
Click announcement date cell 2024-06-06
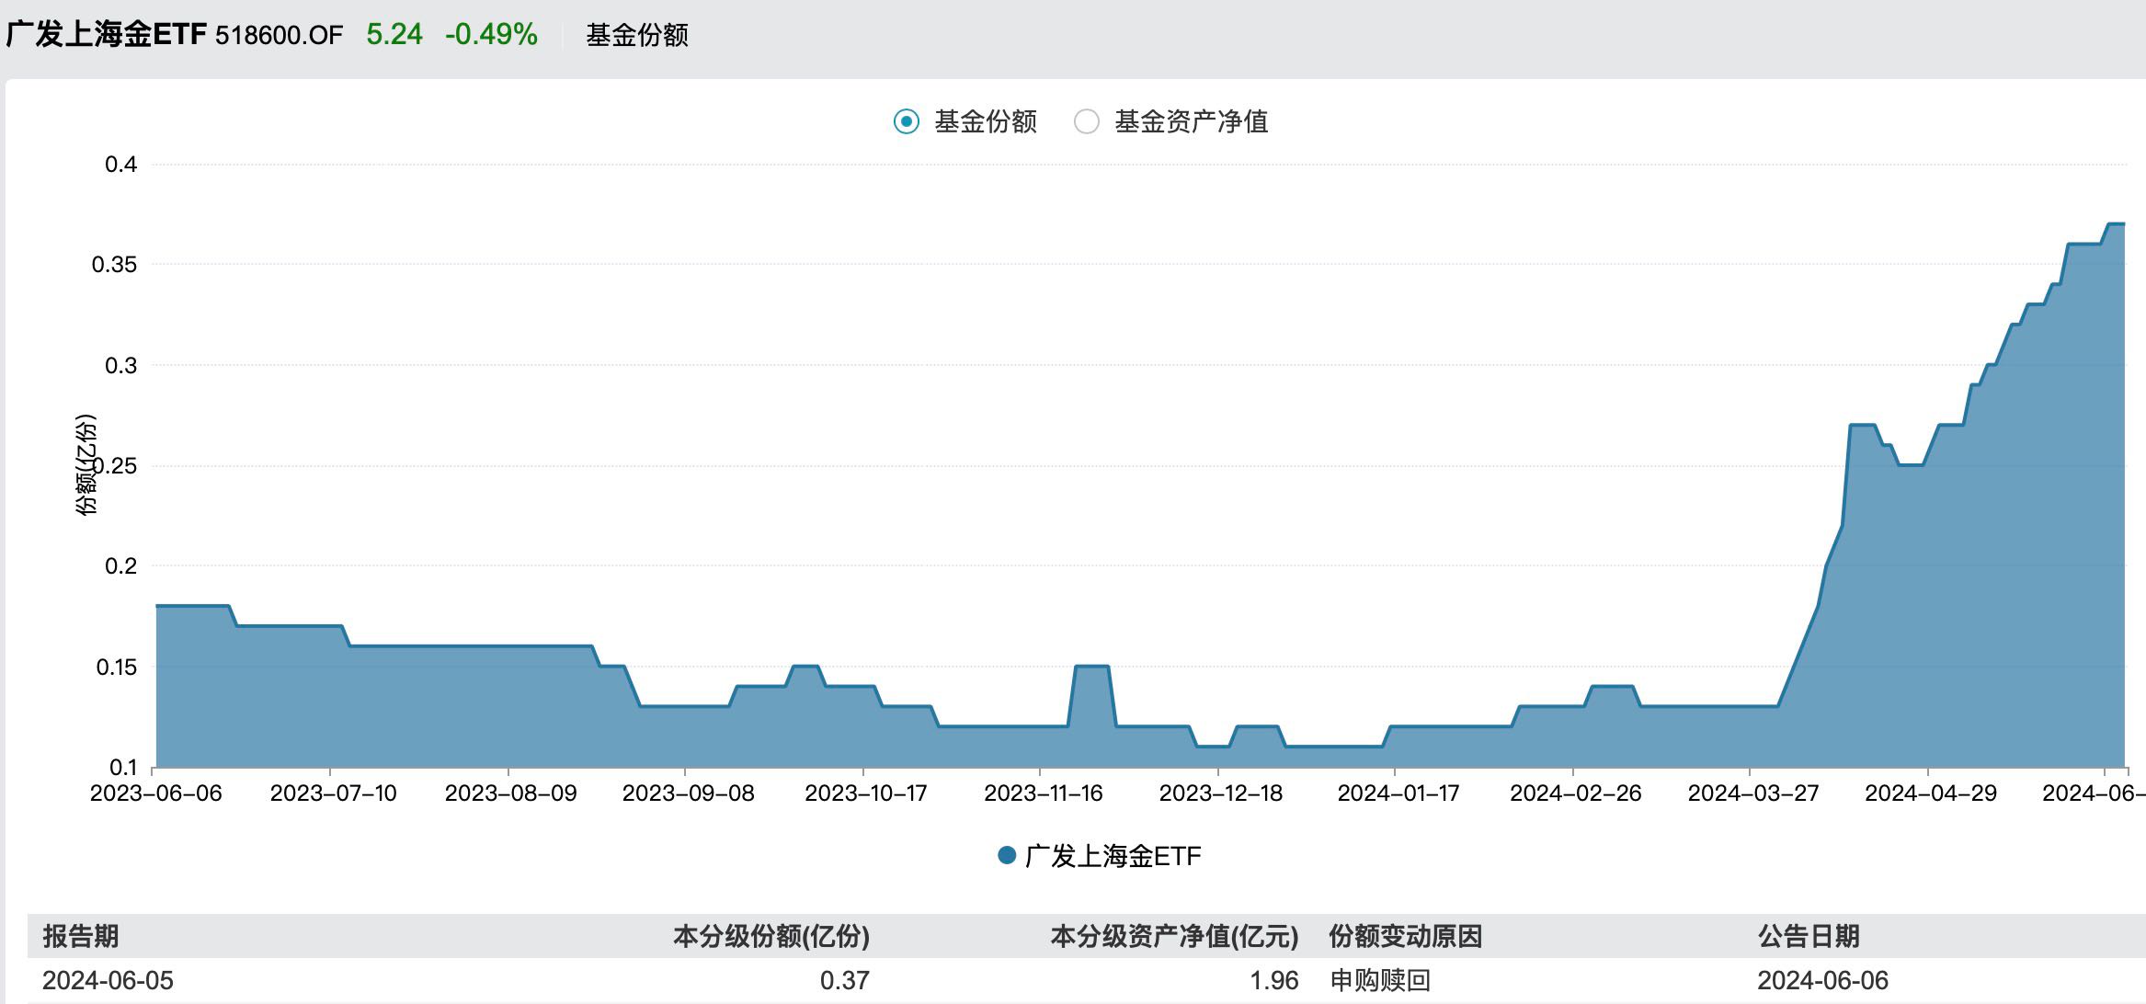point(1823,980)
